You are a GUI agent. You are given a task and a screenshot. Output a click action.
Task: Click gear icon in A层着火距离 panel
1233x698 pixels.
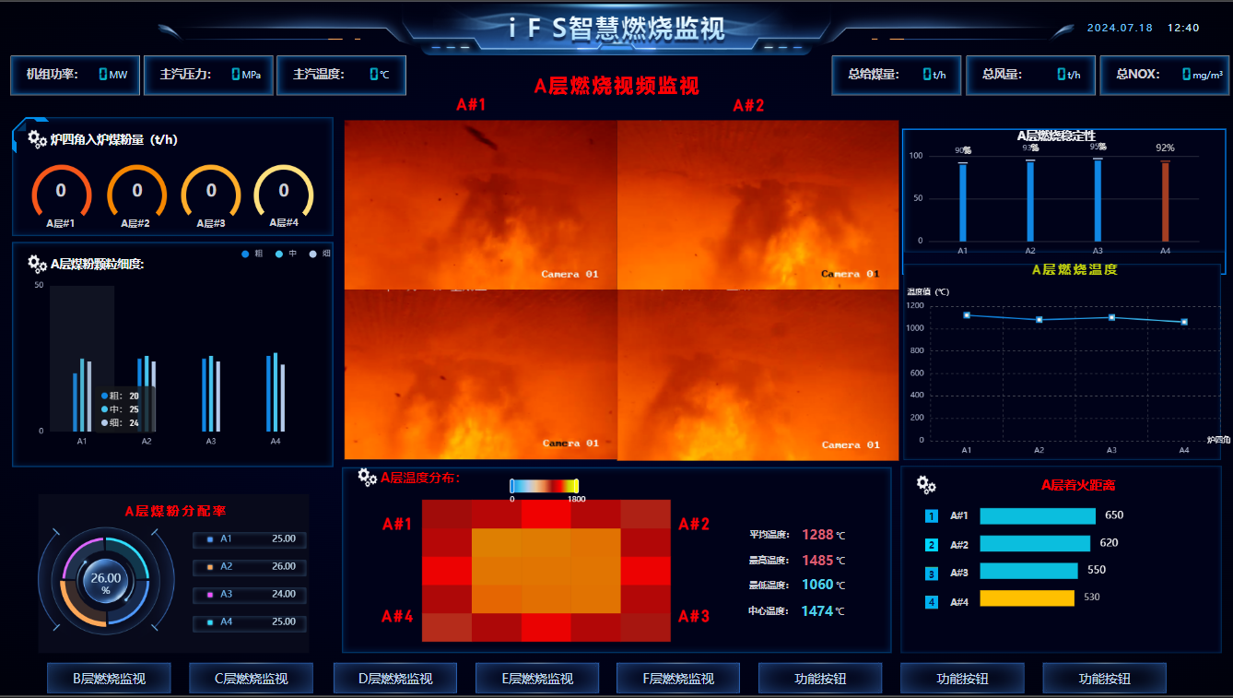pos(926,485)
